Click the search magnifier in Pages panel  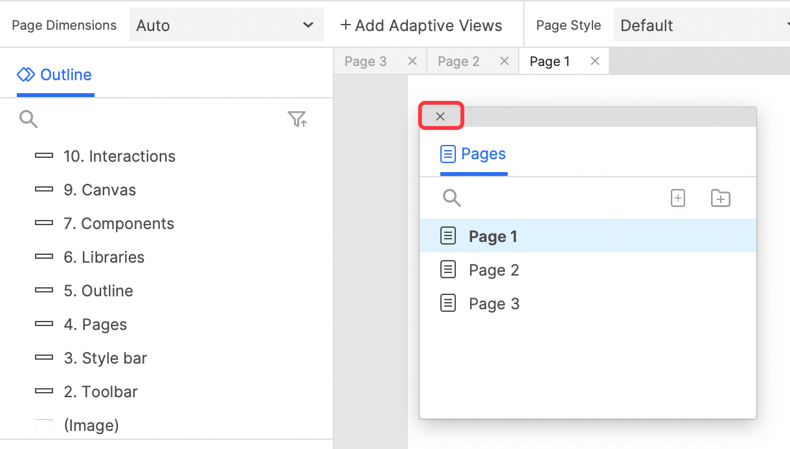click(451, 198)
